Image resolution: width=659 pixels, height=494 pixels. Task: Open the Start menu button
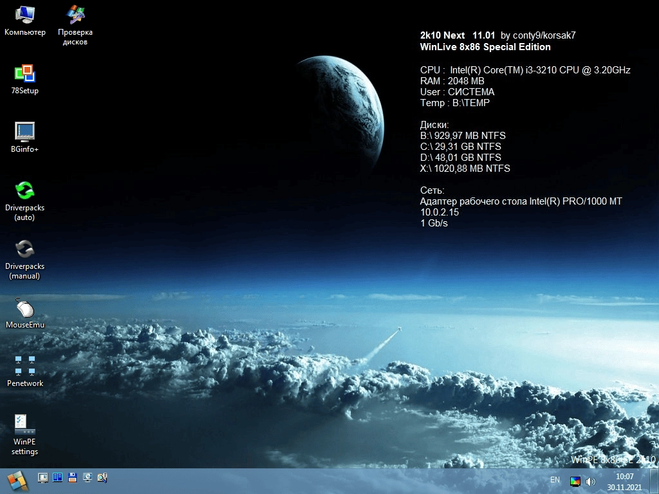[x=17, y=481]
